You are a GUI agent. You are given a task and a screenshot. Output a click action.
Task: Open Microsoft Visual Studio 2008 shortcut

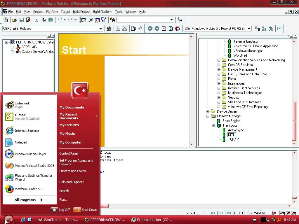[29, 166]
